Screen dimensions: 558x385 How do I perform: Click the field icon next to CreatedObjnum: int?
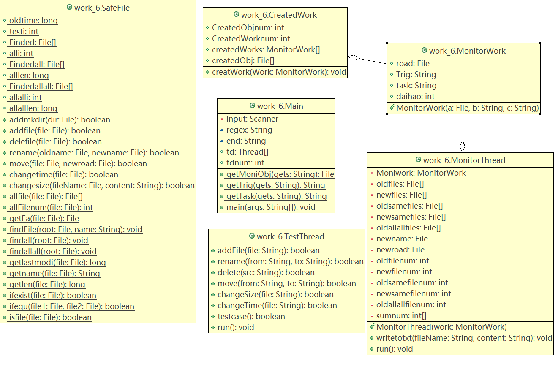(x=207, y=27)
